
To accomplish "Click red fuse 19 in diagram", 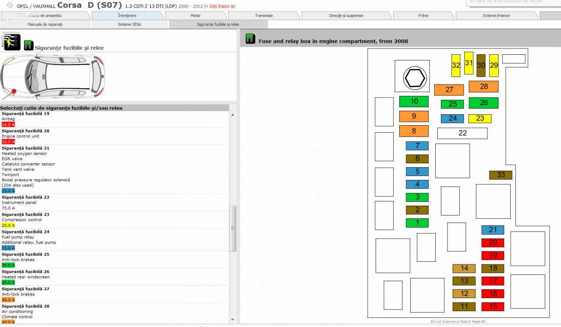I will coord(493,255).
